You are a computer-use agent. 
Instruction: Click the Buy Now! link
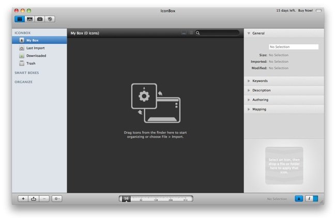tap(306, 10)
